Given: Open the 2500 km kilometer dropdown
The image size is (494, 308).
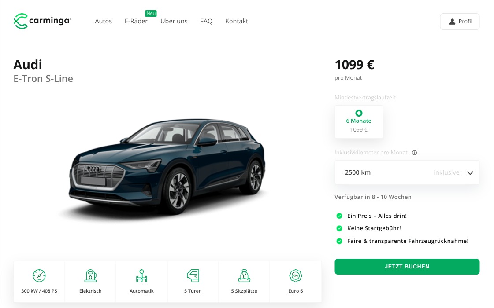Looking at the screenshot, I should point(407,172).
